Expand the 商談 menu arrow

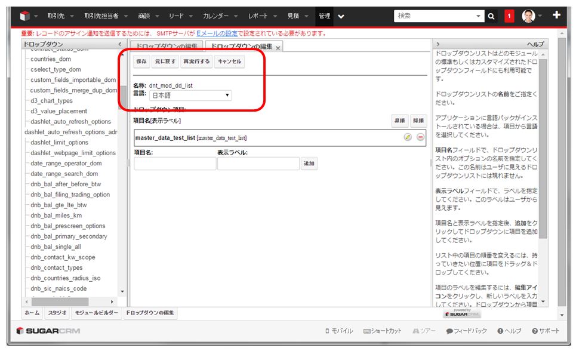click(157, 16)
